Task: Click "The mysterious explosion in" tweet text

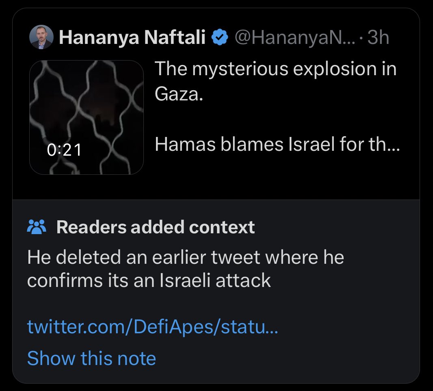Action: click(275, 69)
